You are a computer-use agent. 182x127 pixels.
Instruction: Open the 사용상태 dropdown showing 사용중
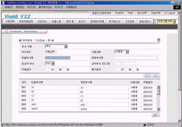122,52
